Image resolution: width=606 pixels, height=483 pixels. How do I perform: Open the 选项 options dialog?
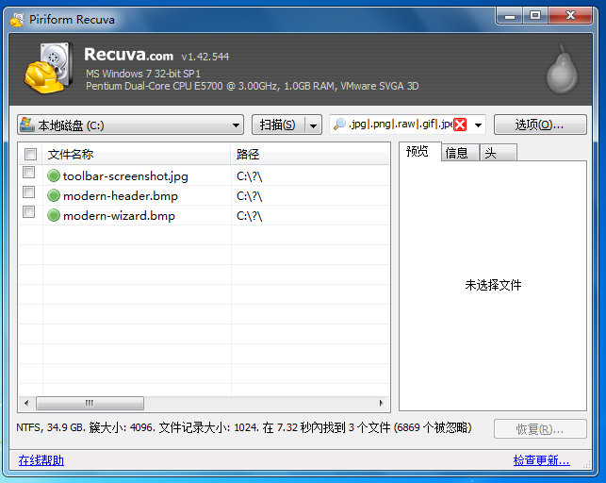tap(539, 125)
